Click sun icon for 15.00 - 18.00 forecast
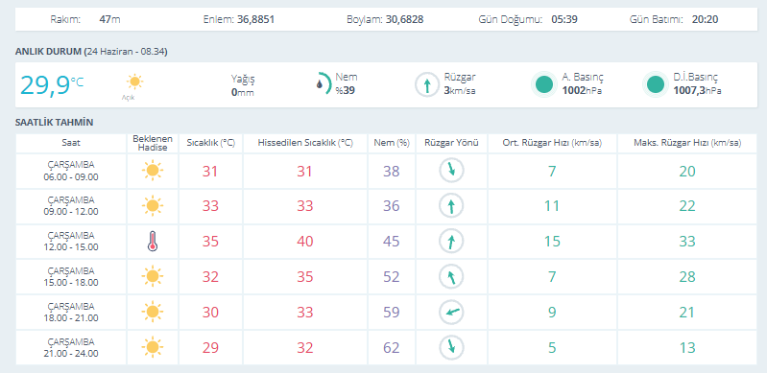This screenshot has height=373, width=767. coord(153,277)
